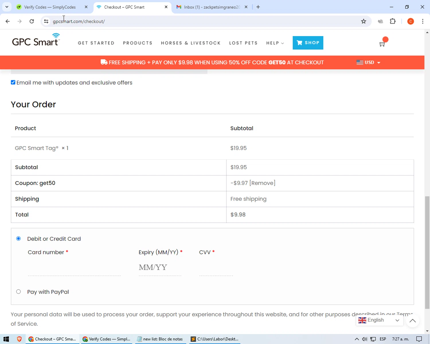
Task: Click the free shipping promo banner text
Action: [x=212, y=62]
